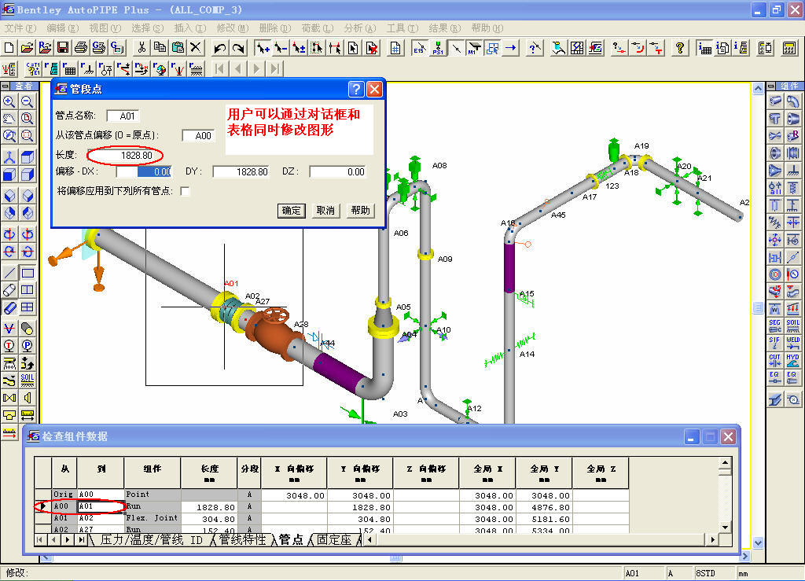The height and width of the screenshot is (581, 805).
Task: Click the data grid horizontal scrollbar right arrow
Action: coord(713,540)
